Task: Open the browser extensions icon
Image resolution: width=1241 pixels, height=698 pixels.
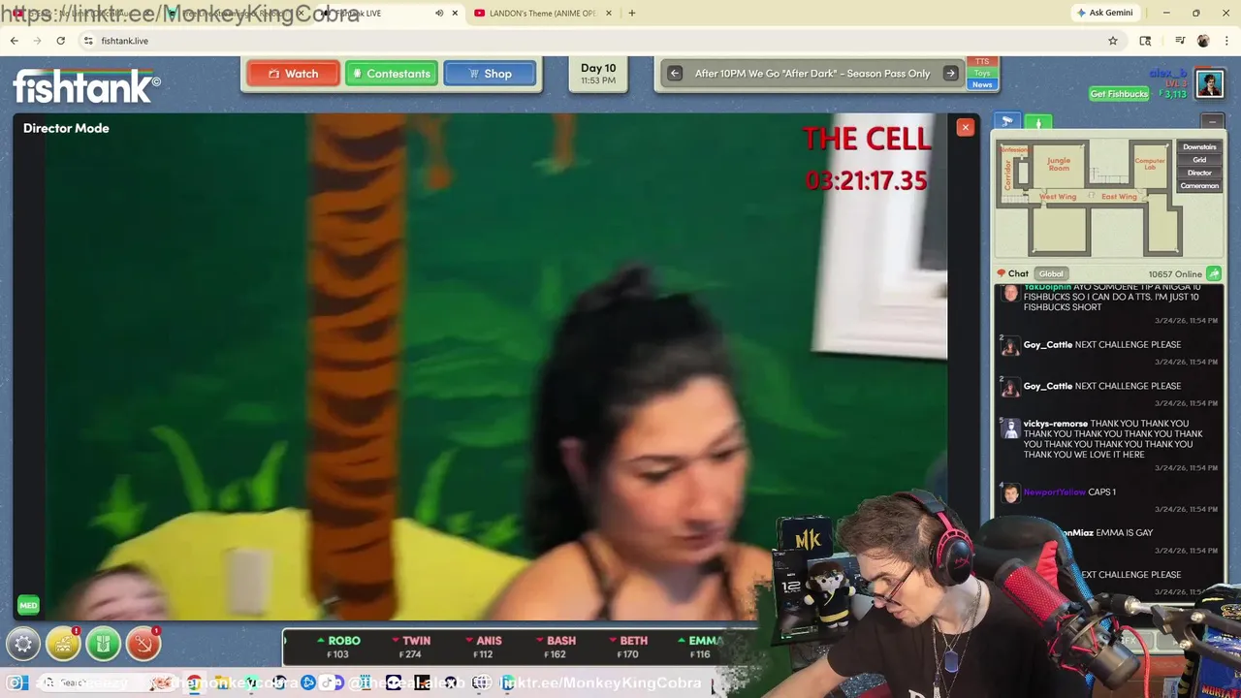Action: [x=1145, y=41]
